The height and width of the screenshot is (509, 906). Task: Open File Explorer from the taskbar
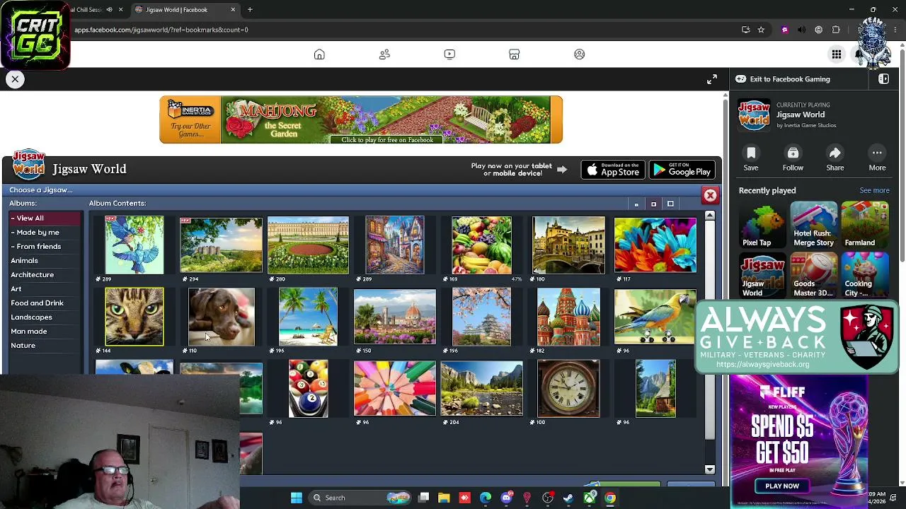tap(444, 498)
